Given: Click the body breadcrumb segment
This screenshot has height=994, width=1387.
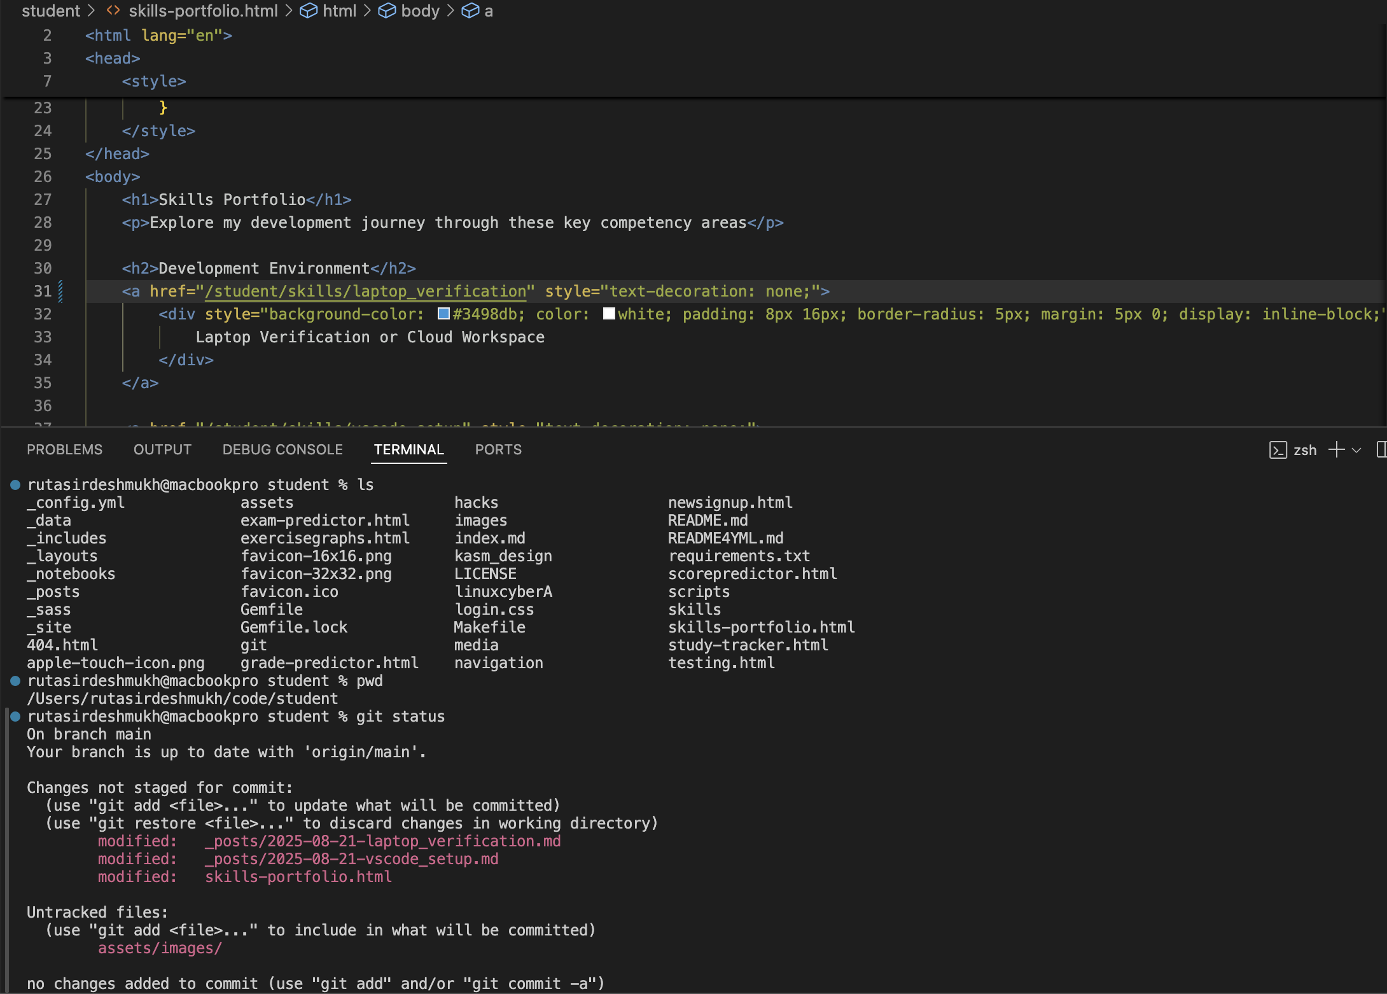Looking at the screenshot, I should coord(420,11).
